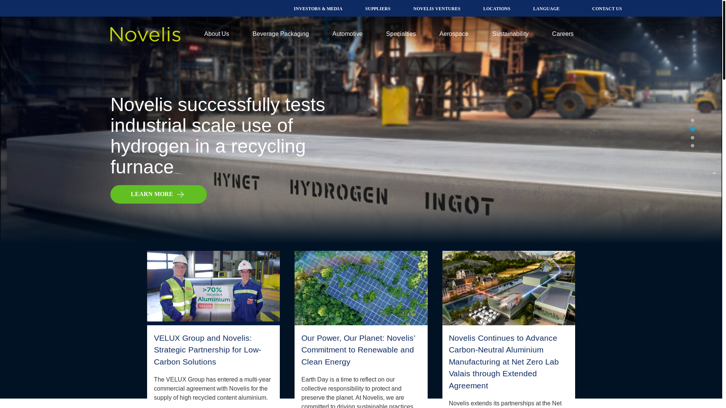Screen dimensions: 726x408
Task: Click the Earth Day summary text
Action: click(357, 392)
